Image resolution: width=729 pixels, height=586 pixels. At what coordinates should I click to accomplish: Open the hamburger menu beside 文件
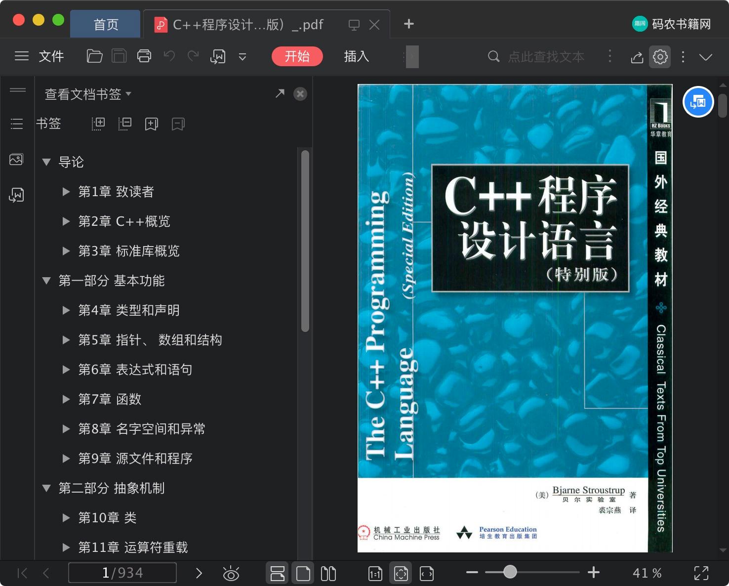point(21,56)
